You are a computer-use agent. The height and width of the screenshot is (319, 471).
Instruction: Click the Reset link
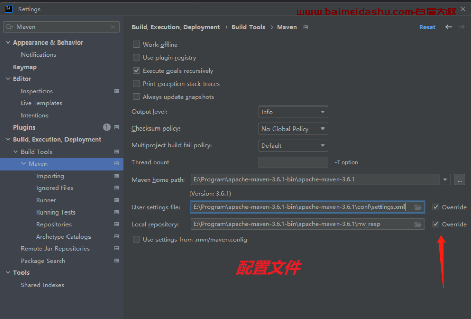(427, 27)
